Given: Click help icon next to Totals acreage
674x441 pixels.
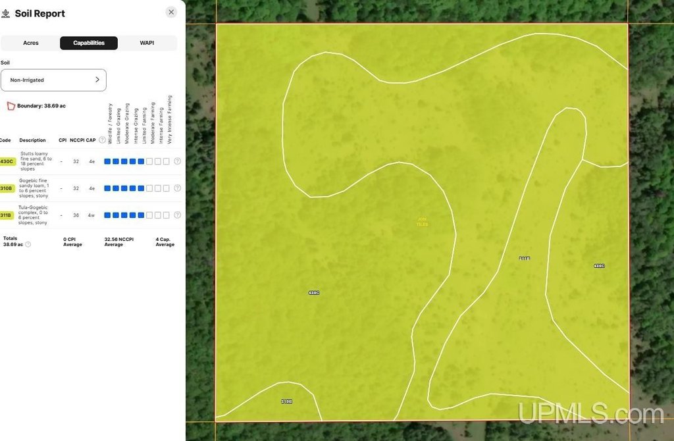Looking at the screenshot, I should pyautogui.click(x=28, y=244).
